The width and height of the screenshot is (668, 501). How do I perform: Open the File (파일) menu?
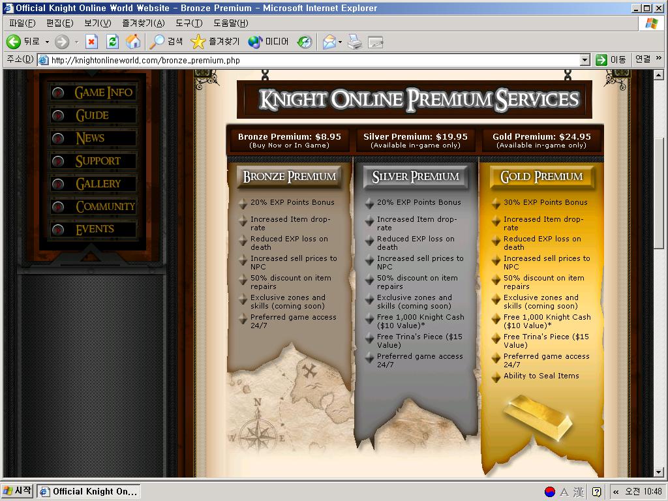coord(22,23)
